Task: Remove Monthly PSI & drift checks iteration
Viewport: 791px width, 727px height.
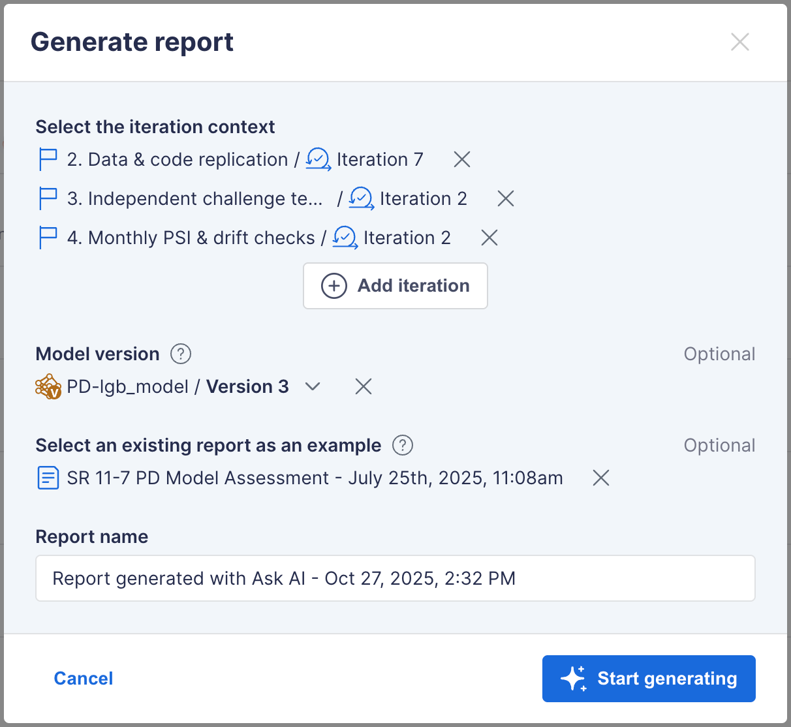Action: (x=489, y=238)
